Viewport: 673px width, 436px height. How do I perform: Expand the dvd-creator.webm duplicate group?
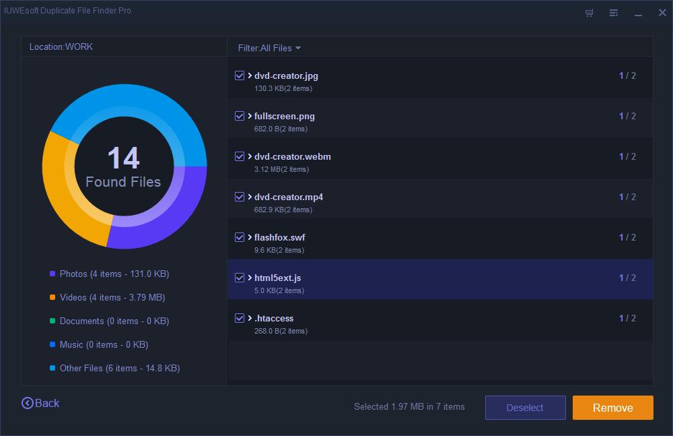[250, 156]
